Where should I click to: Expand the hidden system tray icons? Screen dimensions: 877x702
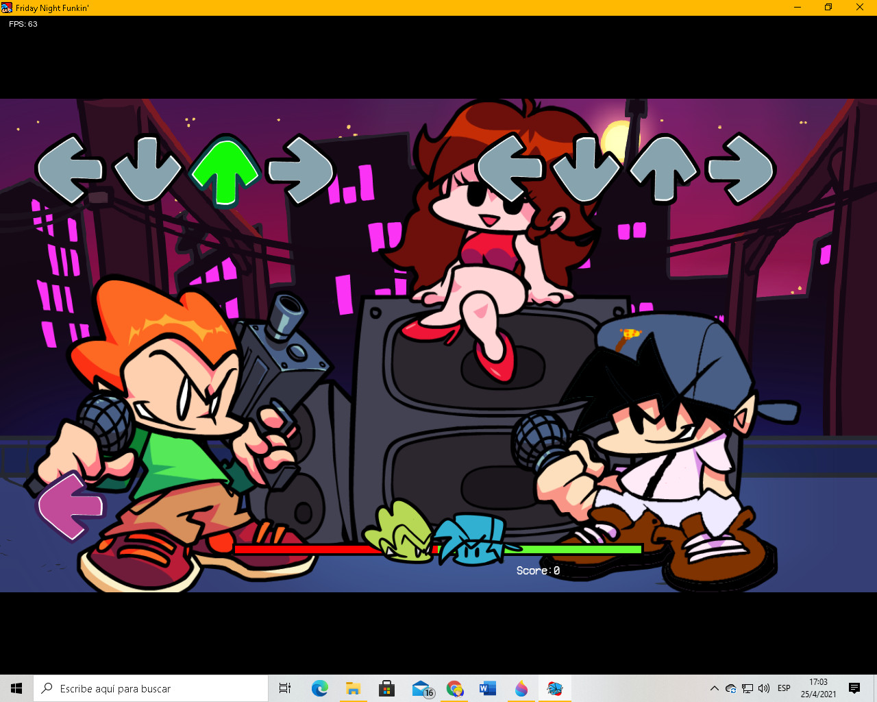pos(714,688)
